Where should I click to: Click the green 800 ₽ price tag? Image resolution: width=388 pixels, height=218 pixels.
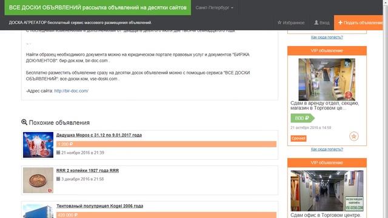coord(303,118)
